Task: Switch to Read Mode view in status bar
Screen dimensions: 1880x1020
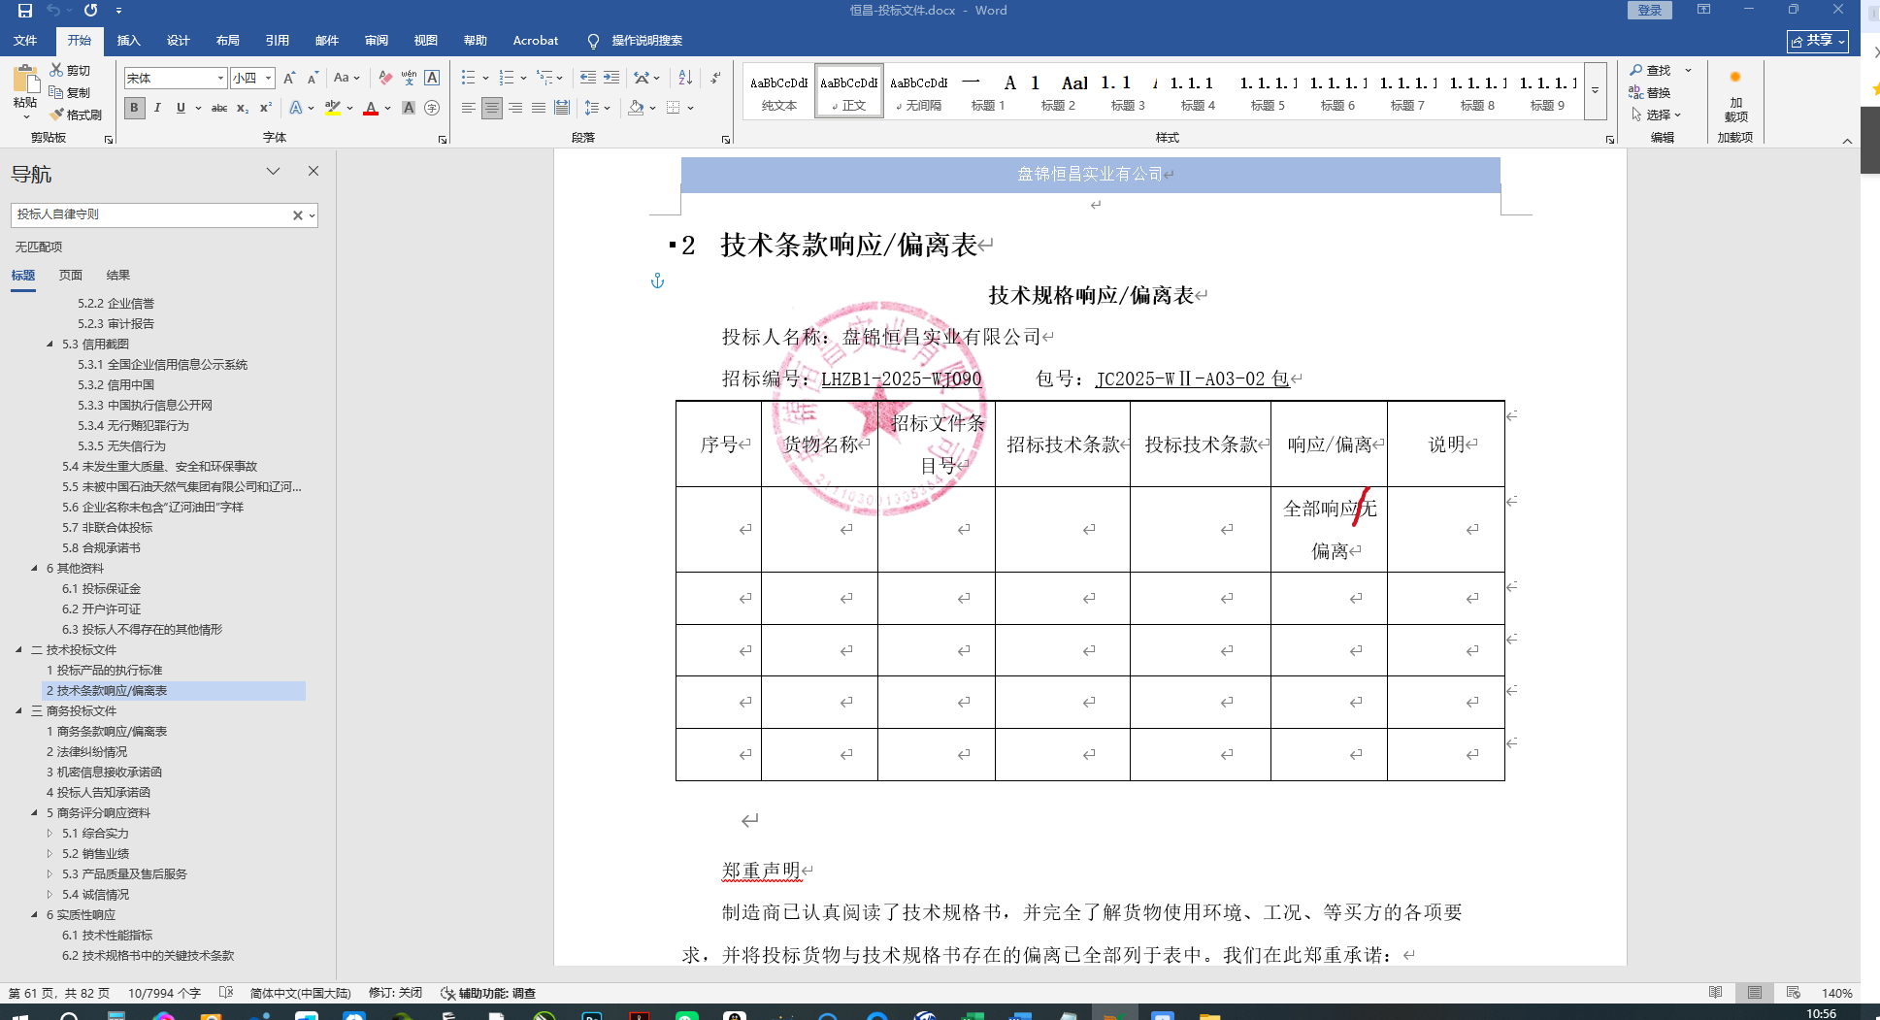Action: coord(1716,993)
